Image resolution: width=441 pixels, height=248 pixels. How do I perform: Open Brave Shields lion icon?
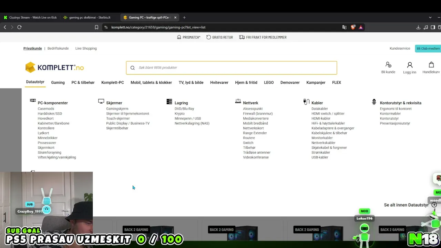pos(353,27)
